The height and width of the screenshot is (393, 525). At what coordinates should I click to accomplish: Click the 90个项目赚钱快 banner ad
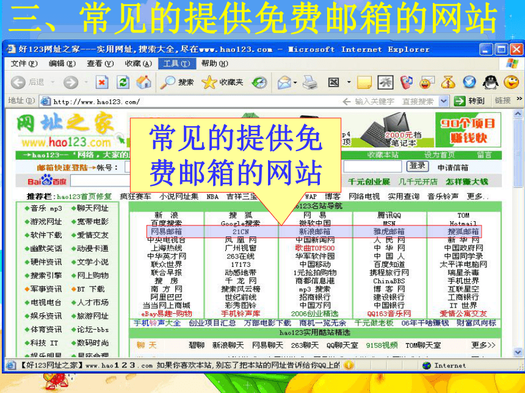pyautogui.click(x=468, y=130)
